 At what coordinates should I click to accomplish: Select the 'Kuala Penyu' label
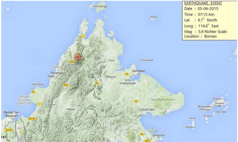38,84
